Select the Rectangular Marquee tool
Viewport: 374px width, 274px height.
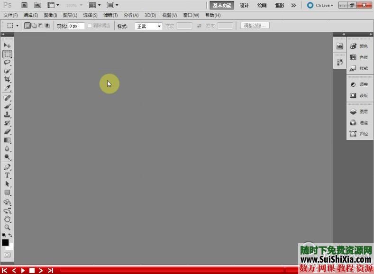point(7,54)
